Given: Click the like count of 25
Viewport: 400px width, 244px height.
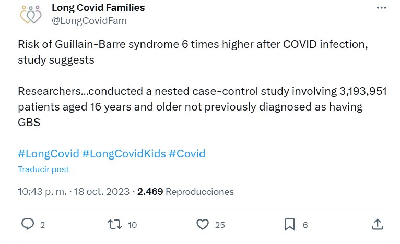Looking at the screenshot, I should (220, 225).
